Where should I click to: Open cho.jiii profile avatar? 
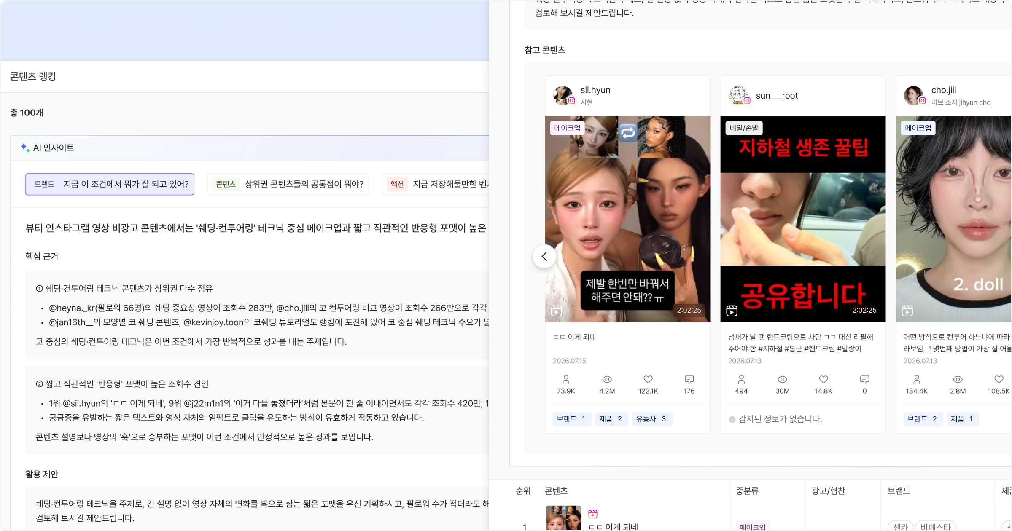point(914,96)
